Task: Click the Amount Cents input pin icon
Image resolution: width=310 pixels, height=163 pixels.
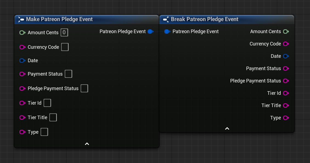Action: [x=22, y=32]
